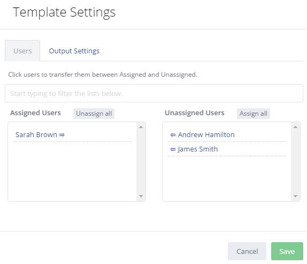Select the Users tab
Screen dimensions: 307x264
(x=22, y=51)
